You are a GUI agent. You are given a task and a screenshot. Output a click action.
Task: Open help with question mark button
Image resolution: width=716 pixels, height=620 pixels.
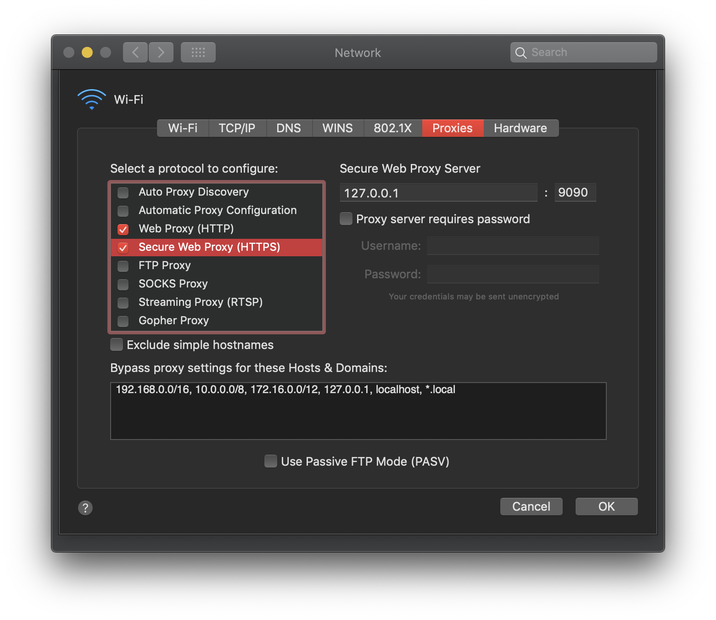(x=85, y=507)
